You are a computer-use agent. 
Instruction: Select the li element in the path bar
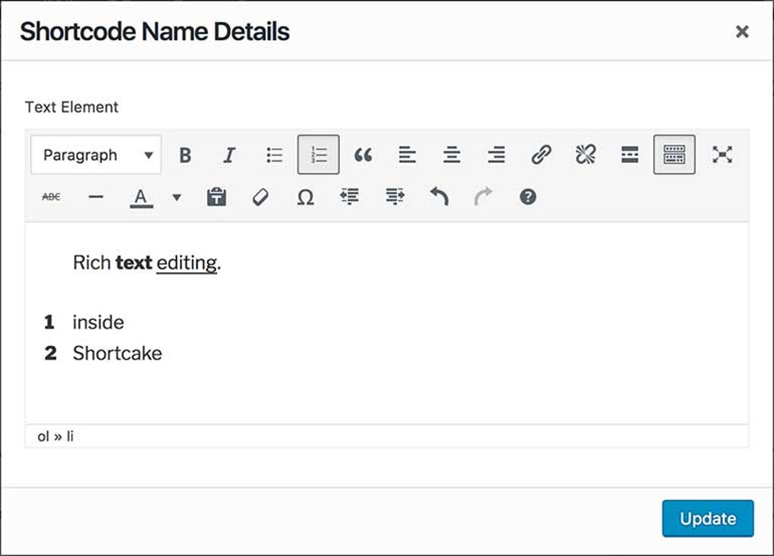pyautogui.click(x=69, y=435)
